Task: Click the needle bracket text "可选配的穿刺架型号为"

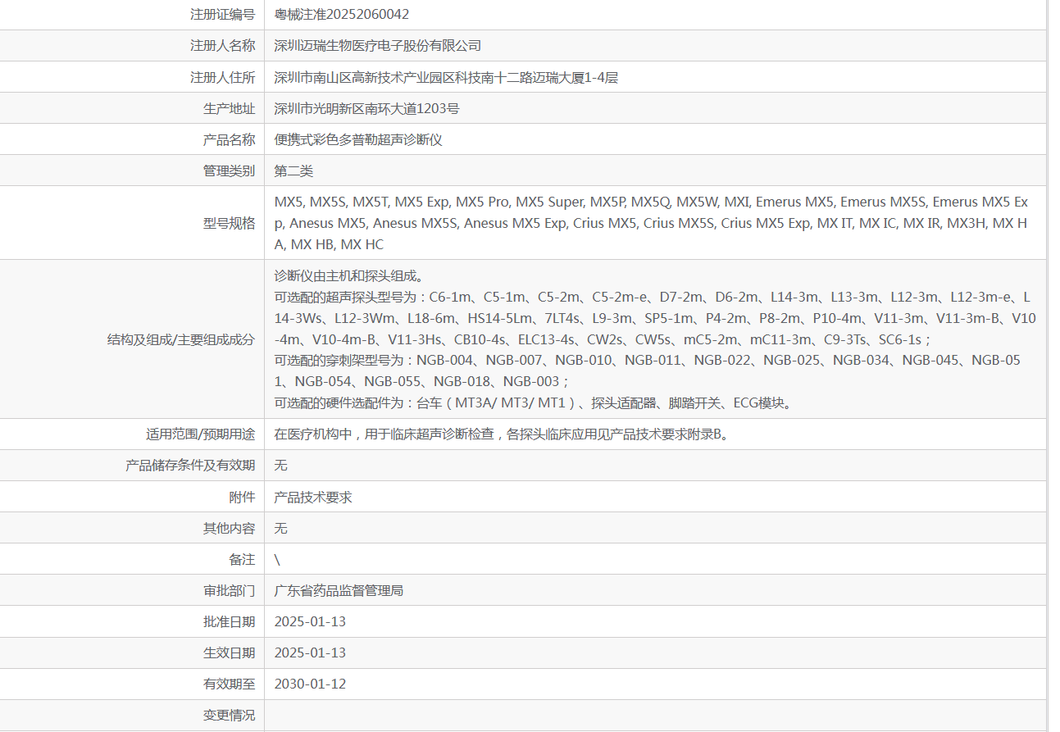Action: pos(649,371)
